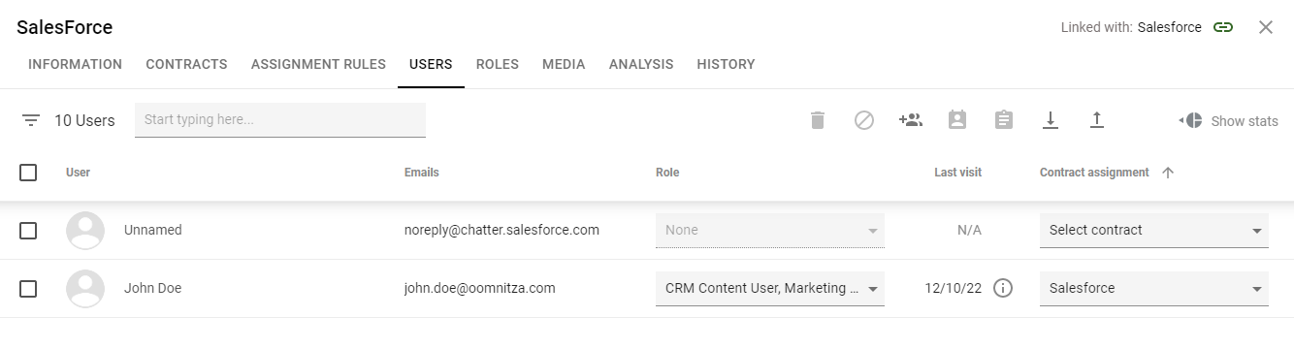Click the 12/10/22 last visit date
Screen dimensions: 1294x349
pyautogui.click(x=953, y=288)
